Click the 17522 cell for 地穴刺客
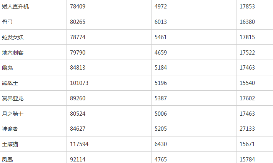The image size is (273, 163). [x=247, y=52]
